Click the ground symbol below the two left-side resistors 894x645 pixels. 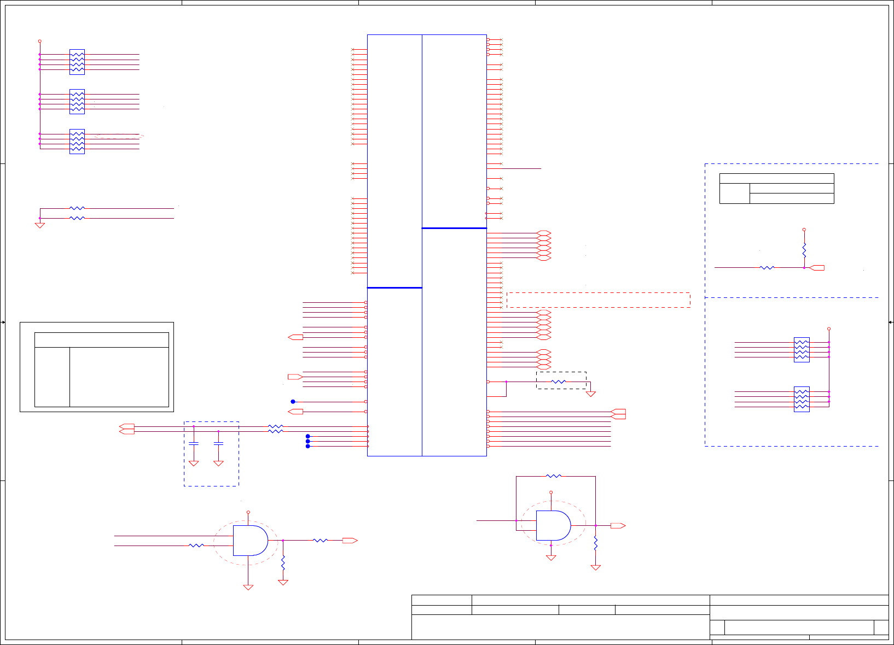(40, 225)
